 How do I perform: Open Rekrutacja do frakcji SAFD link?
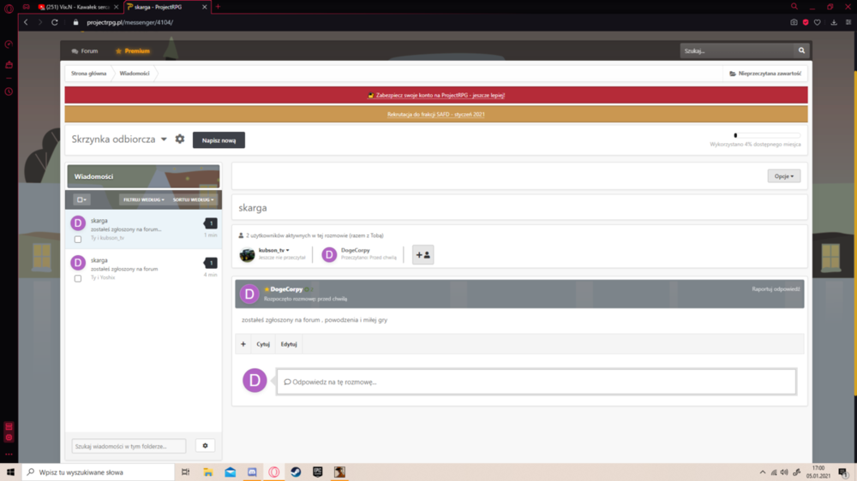point(436,114)
